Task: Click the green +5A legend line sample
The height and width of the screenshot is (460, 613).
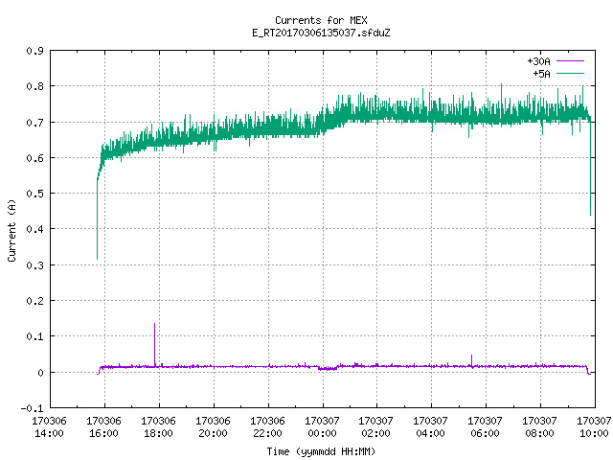Action: click(571, 73)
